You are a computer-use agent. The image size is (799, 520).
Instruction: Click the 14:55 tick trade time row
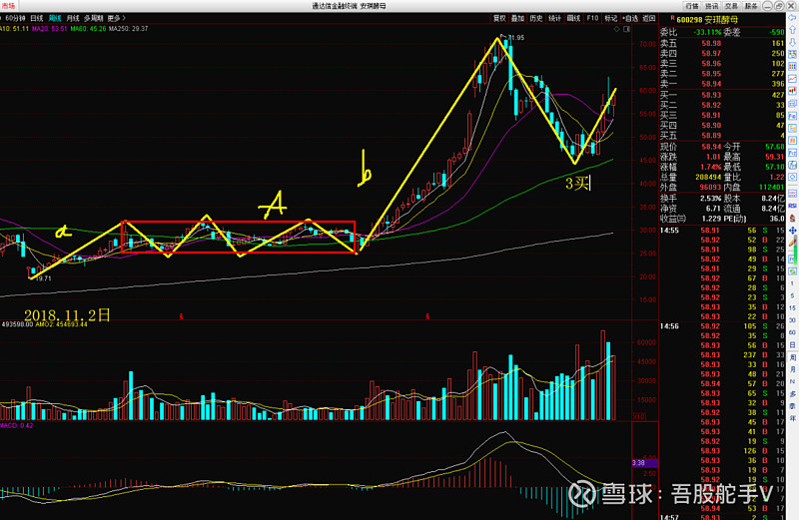[722, 231]
